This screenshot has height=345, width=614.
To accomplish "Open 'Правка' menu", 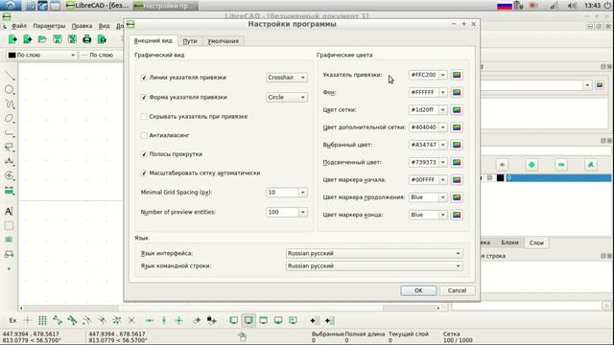I will 82,26.
